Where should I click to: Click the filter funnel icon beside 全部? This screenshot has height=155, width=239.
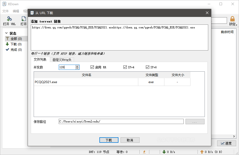pyautogui.click(x=8, y=38)
